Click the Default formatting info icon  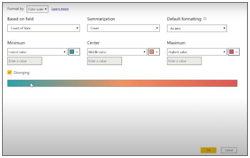coord(205,19)
